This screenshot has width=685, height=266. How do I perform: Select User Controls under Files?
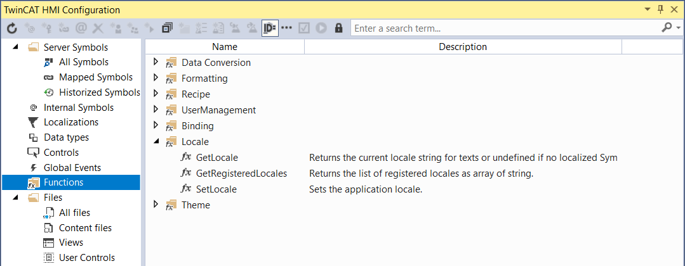point(87,258)
